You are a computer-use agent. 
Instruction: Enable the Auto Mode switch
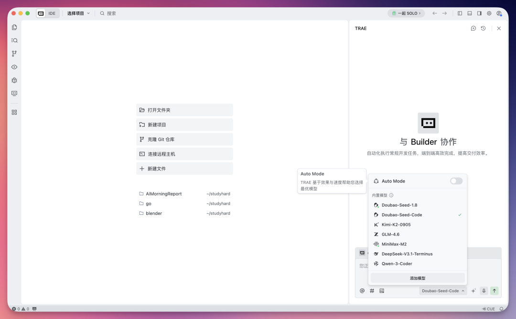pos(456,181)
